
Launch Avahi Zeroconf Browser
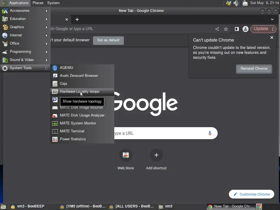point(82,76)
